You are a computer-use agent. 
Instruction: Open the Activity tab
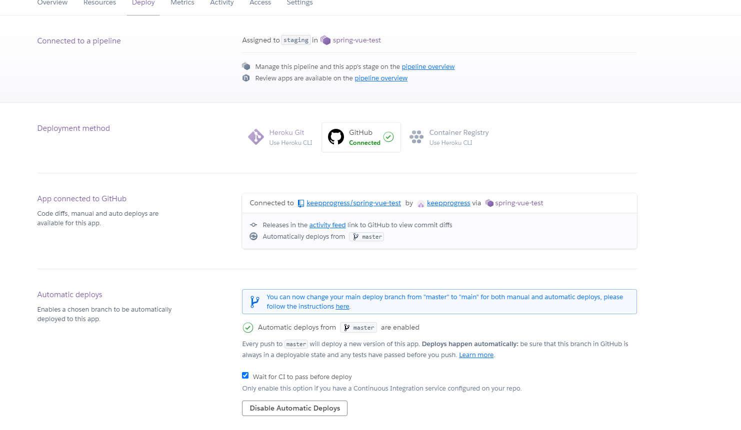pyautogui.click(x=221, y=3)
